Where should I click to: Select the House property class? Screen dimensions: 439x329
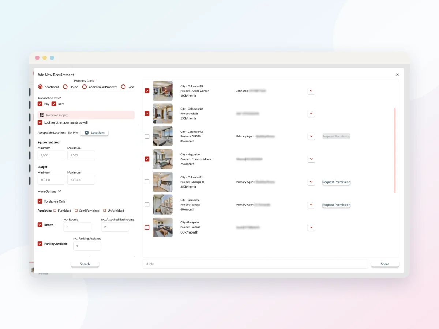(x=65, y=87)
